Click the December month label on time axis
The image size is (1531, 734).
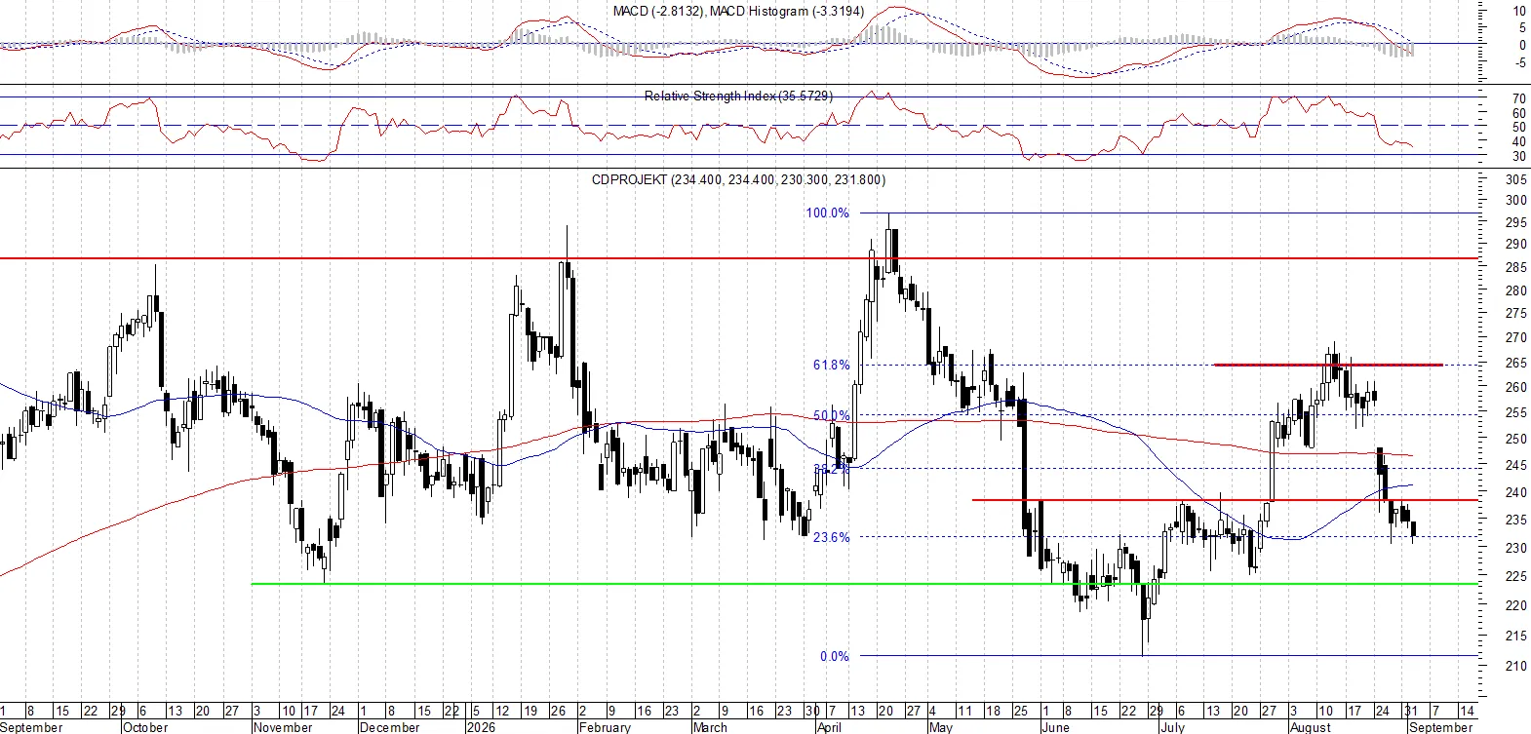(x=389, y=727)
